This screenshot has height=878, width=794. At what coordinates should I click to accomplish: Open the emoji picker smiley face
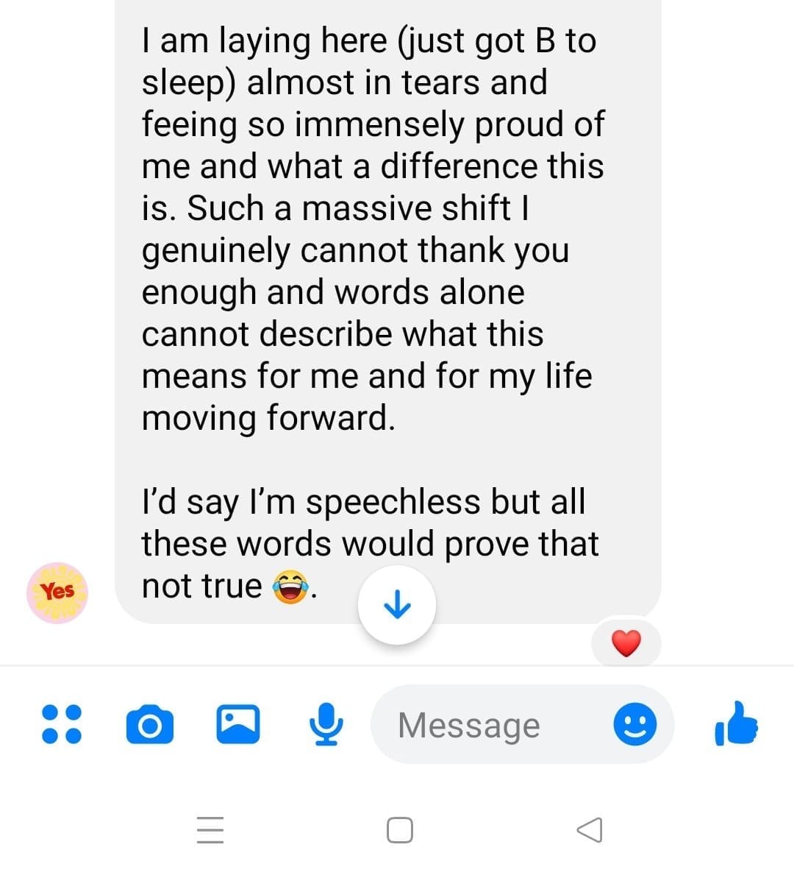pos(634,724)
